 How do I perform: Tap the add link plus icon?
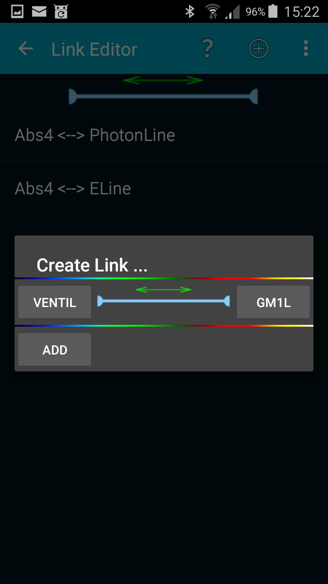coord(259,48)
